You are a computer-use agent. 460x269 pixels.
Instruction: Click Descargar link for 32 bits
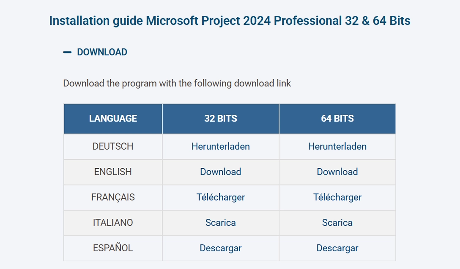[220, 248]
